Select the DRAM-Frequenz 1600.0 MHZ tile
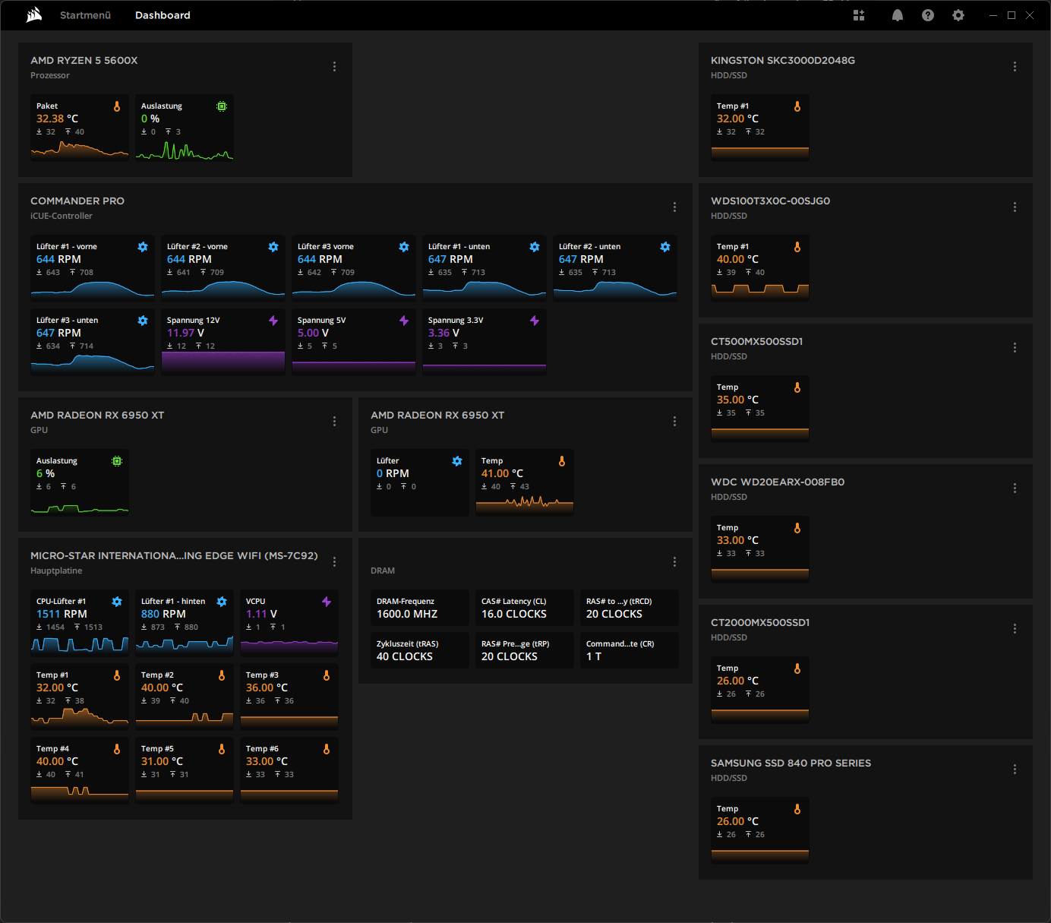 click(x=420, y=608)
